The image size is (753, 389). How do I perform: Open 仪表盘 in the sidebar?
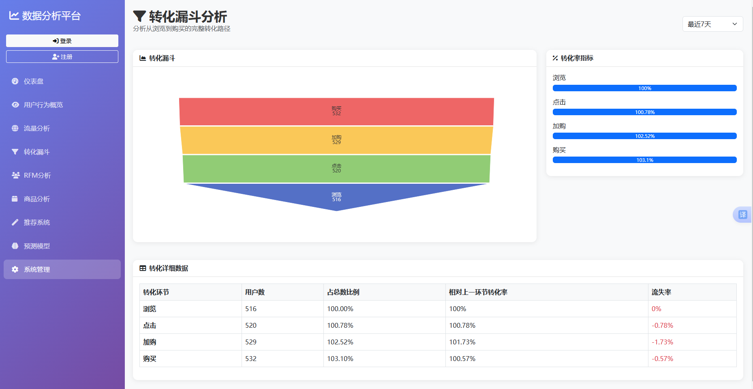point(62,81)
